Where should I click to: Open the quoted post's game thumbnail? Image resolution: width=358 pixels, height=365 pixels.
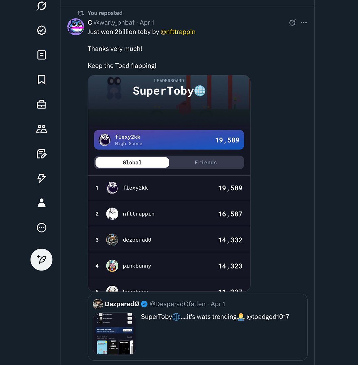tap(114, 334)
